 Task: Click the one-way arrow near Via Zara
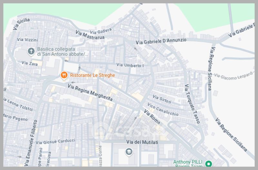pyautogui.click(x=66, y=61)
